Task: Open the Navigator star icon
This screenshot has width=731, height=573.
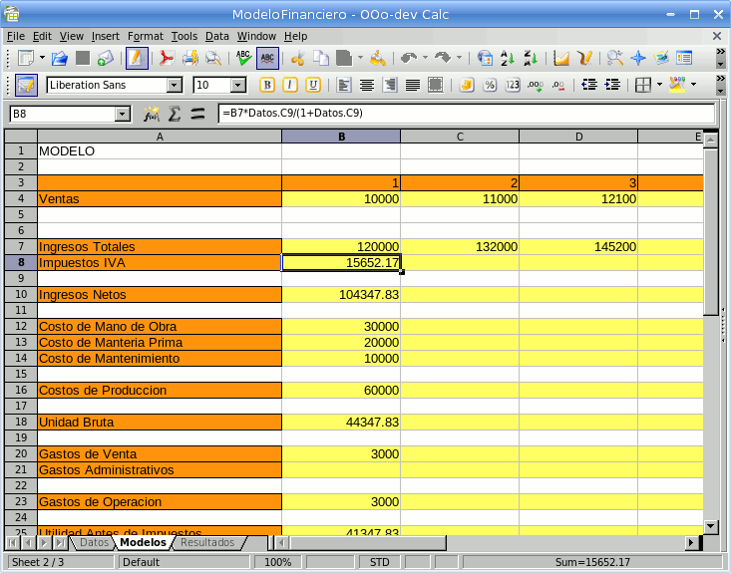Action: pyautogui.click(x=638, y=58)
